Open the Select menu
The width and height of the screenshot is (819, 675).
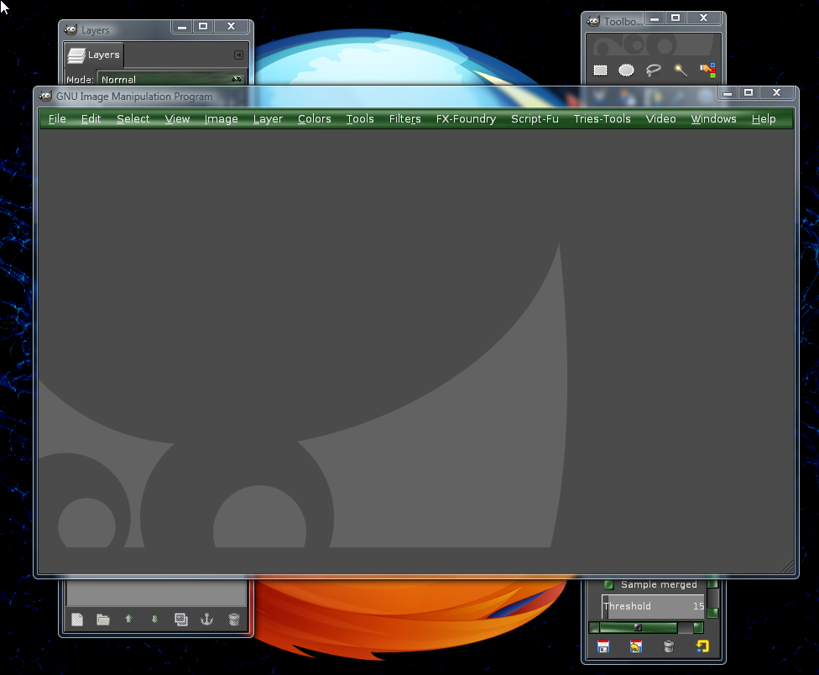point(133,118)
